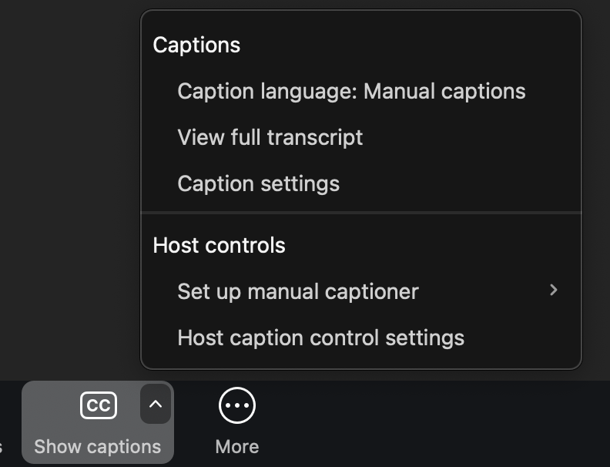610x467 pixels.
Task: Click empty toolbar space right of More
Action: tap(428, 423)
